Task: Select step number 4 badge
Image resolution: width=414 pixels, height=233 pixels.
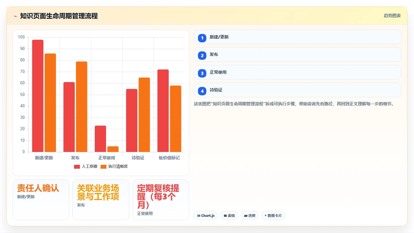Action: tap(202, 91)
